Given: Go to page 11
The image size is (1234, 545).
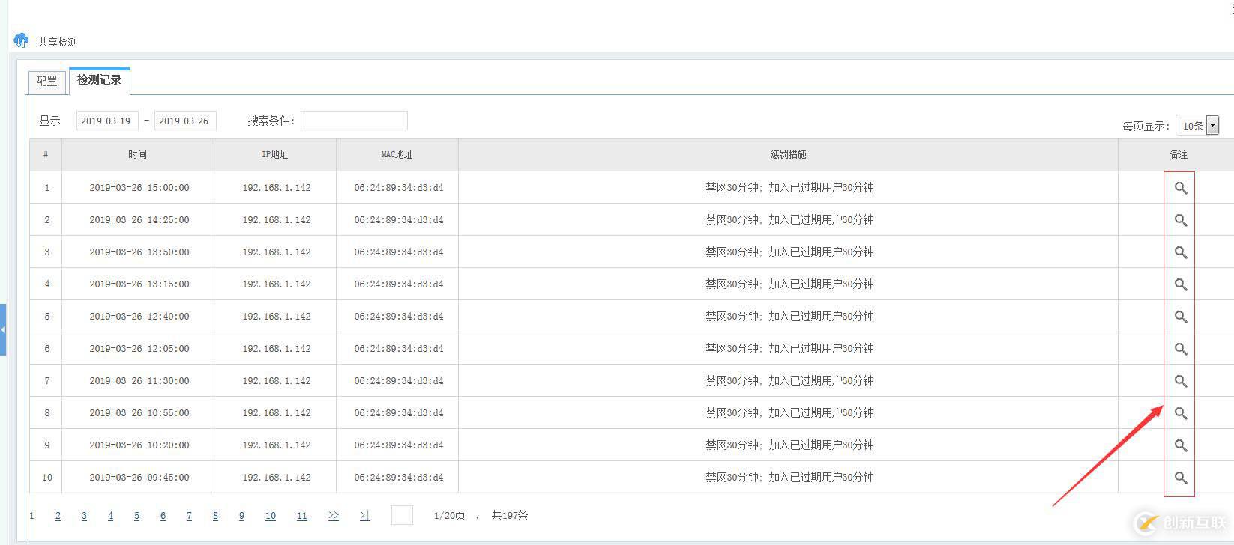Looking at the screenshot, I should pos(302,516).
